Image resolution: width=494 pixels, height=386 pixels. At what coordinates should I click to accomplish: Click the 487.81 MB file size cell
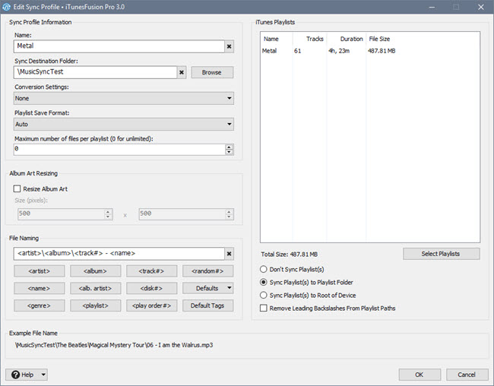point(382,51)
